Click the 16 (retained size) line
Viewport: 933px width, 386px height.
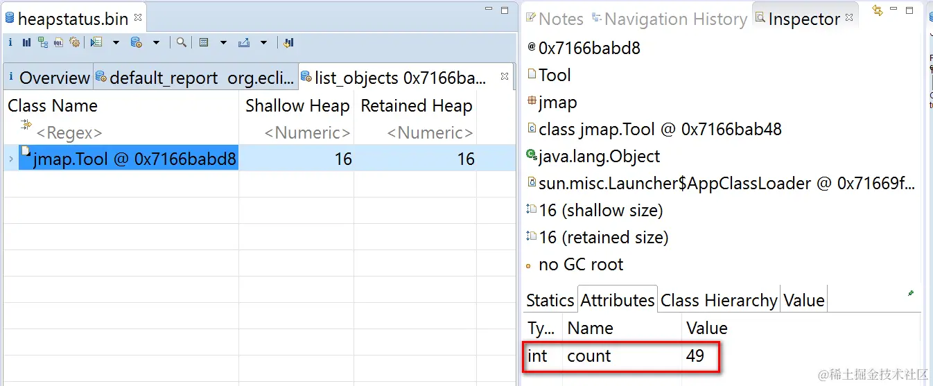point(603,237)
